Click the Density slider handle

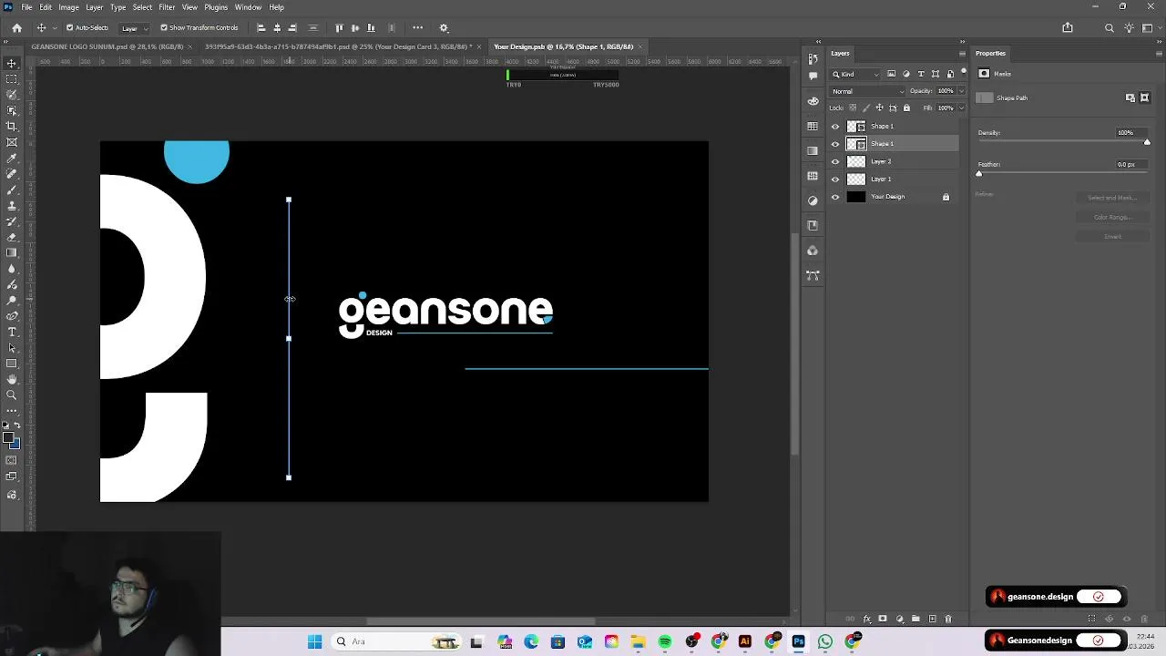pyautogui.click(x=1147, y=142)
